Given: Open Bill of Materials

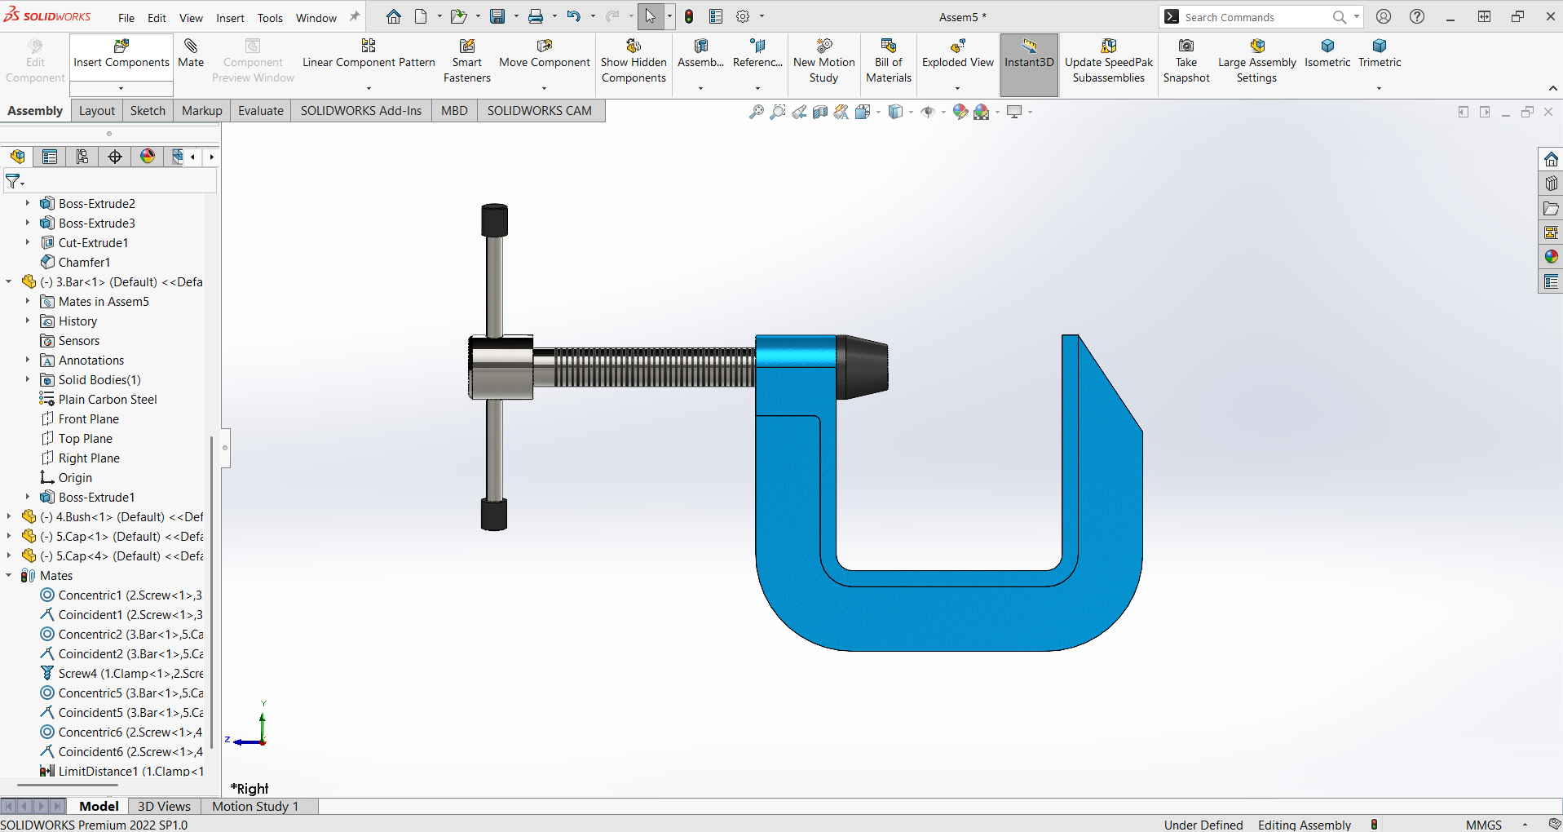Looking at the screenshot, I should point(888,60).
